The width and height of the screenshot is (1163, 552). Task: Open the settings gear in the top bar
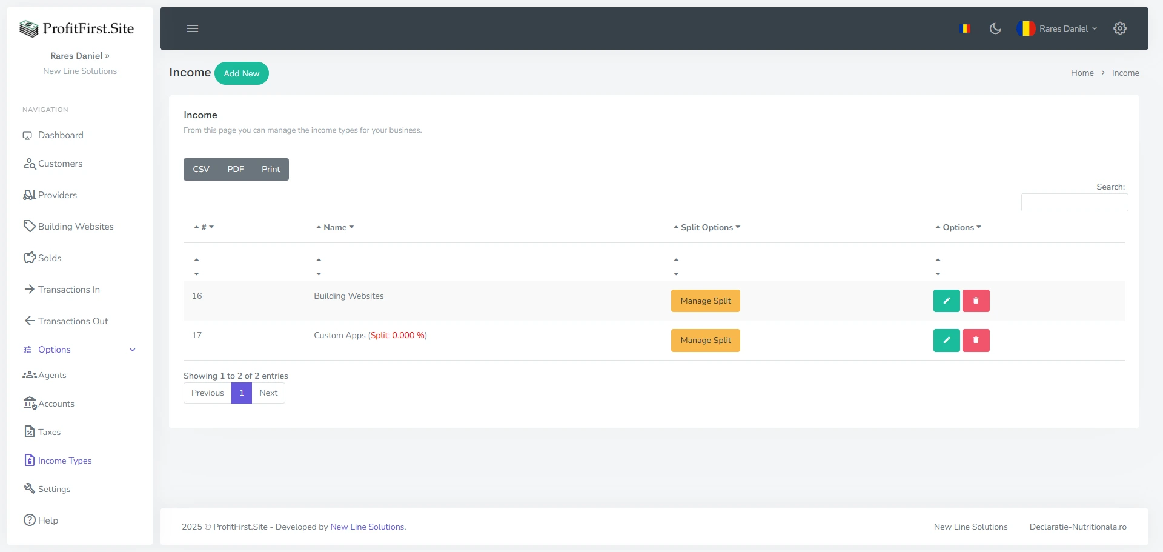(x=1120, y=28)
